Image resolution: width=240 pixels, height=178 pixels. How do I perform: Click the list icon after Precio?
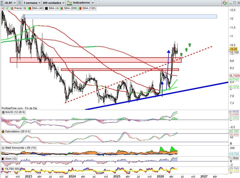click(25, 8)
